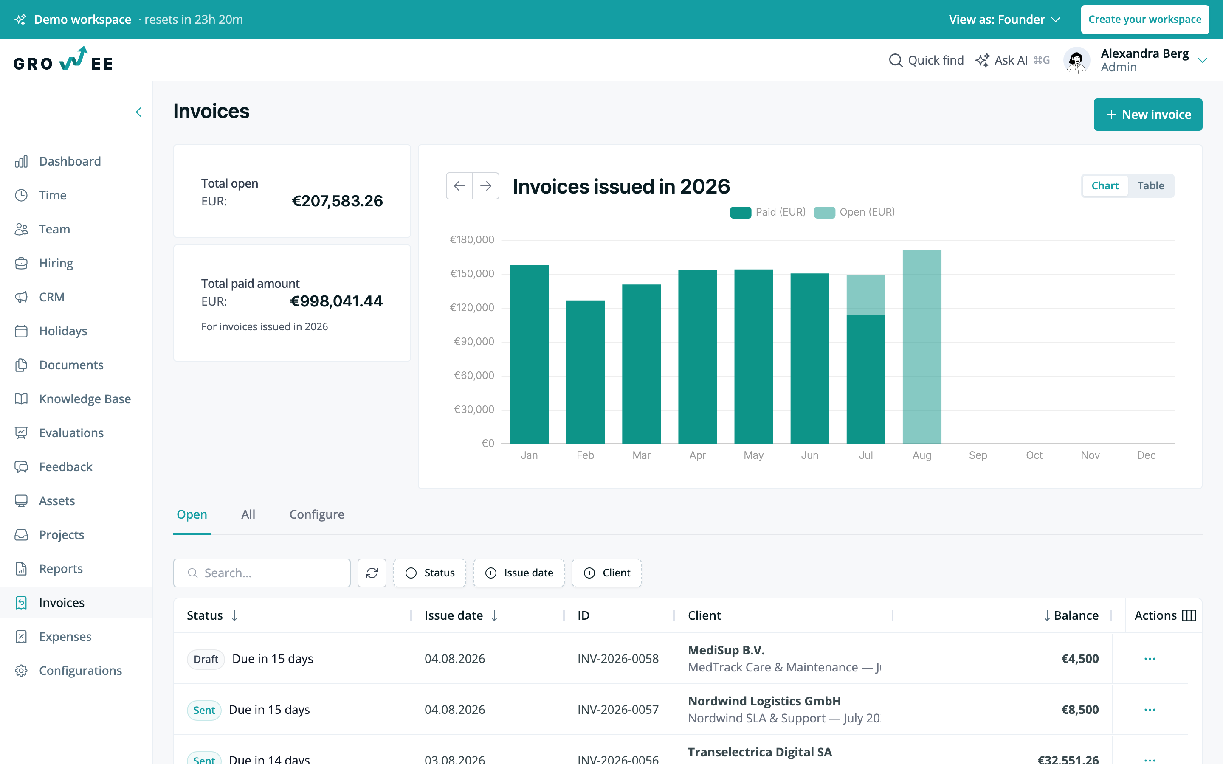Viewport: 1223px width, 764px height.
Task: Open the Configure tab
Action: (x=317, y=514)
